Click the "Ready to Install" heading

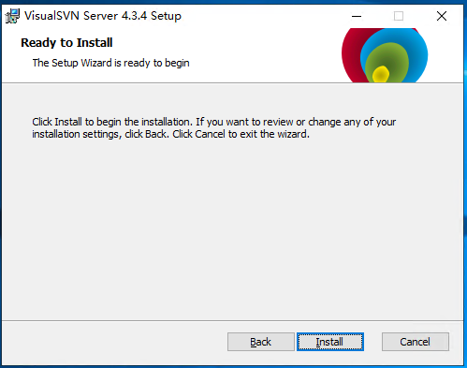coord(66,42)
